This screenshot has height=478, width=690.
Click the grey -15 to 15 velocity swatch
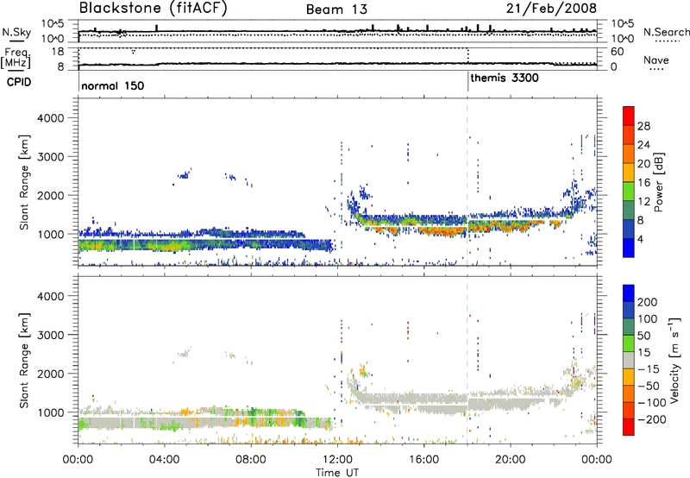coord(629,360)
